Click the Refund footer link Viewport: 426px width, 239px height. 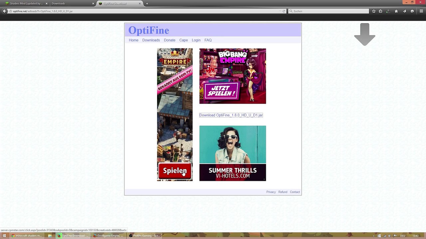coord(283,192)
